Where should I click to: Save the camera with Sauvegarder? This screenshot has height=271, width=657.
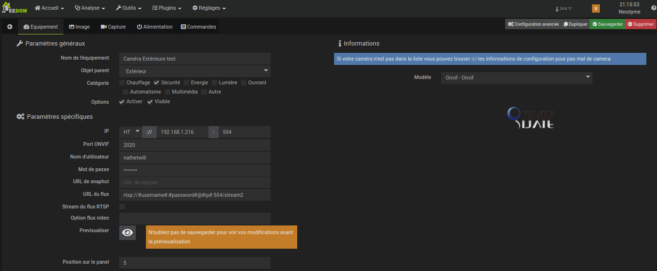pyautogui.click(x=607, y=24)
